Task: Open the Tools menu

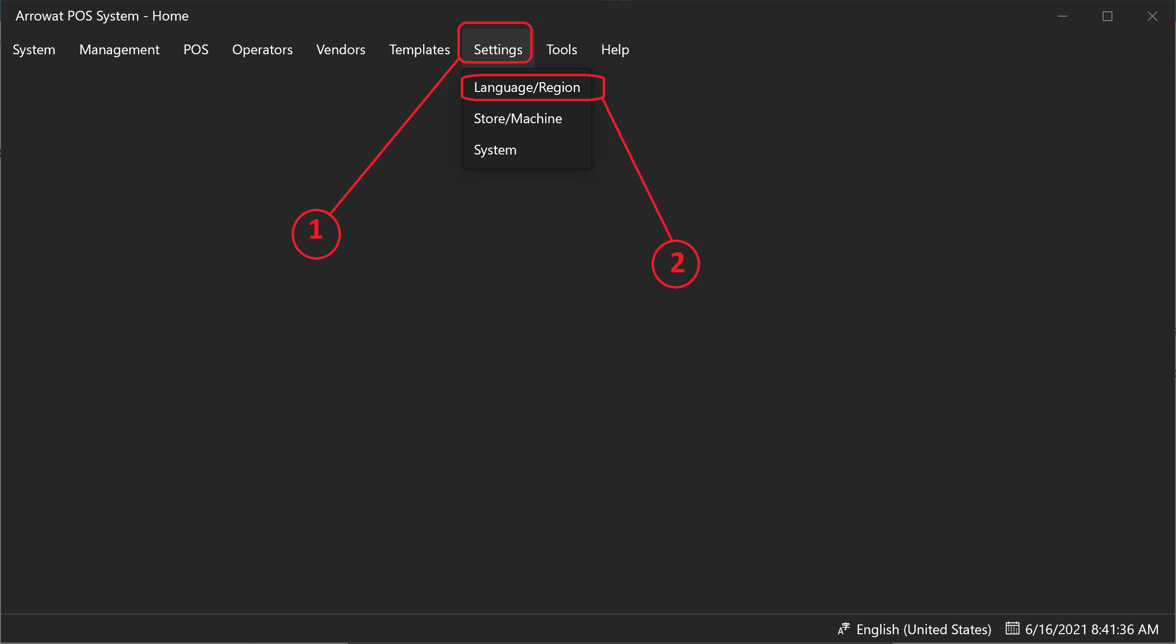Action: click(x=562, y=49)
